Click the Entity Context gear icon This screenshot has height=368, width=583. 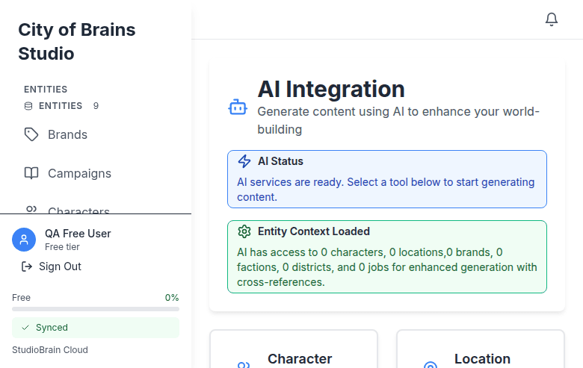click(x=244, y=231)
